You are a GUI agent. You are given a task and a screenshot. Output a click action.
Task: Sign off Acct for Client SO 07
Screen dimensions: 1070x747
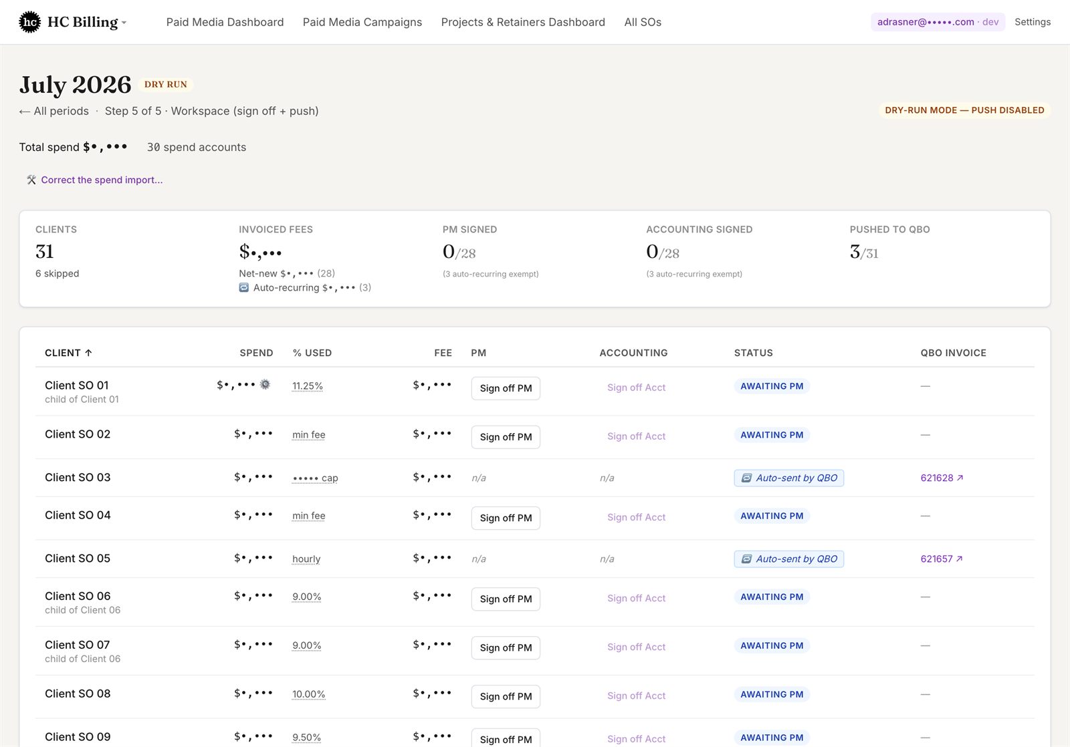(x=636, y=647)
